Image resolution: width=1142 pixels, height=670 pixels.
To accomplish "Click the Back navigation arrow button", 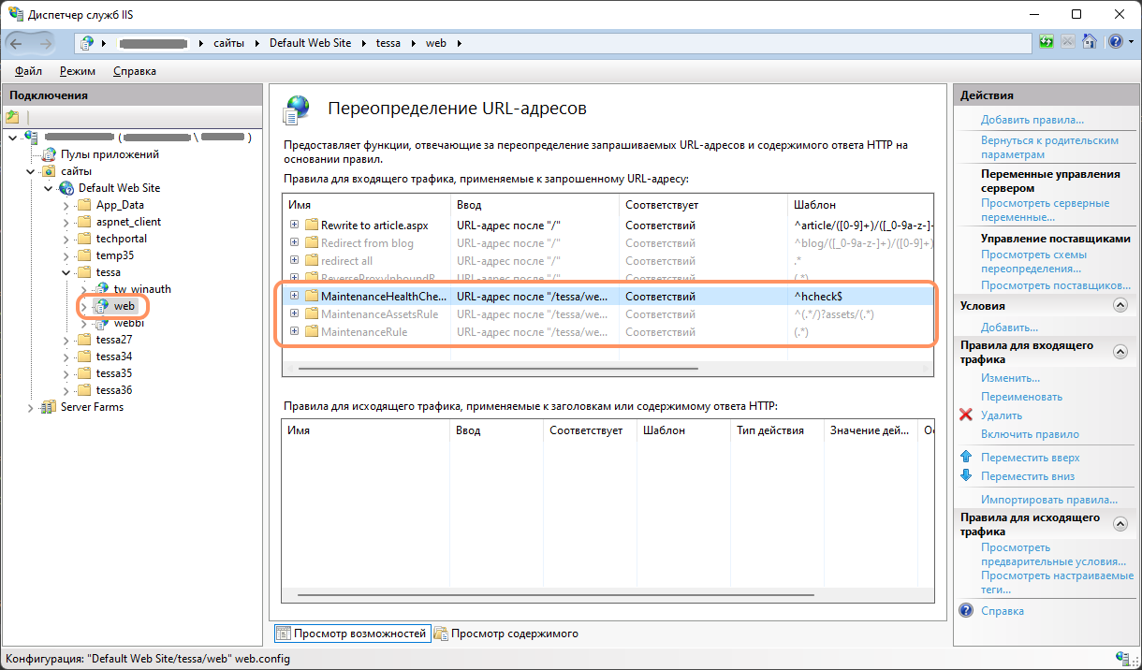I will (x=17, y=43).
